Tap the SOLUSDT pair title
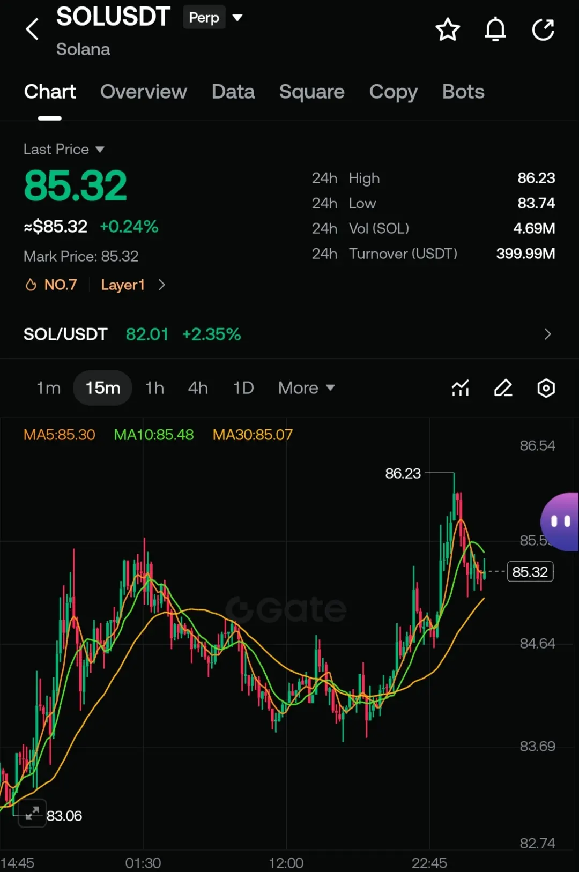 click(113, 17)
